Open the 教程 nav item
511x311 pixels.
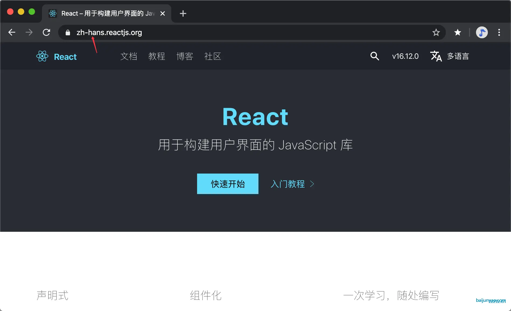click(157, 56)
